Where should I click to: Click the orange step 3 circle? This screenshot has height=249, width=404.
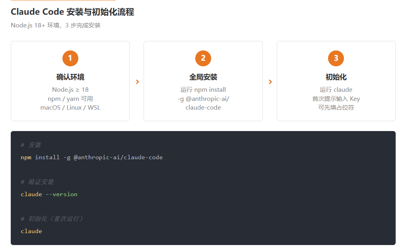[336, 58]
